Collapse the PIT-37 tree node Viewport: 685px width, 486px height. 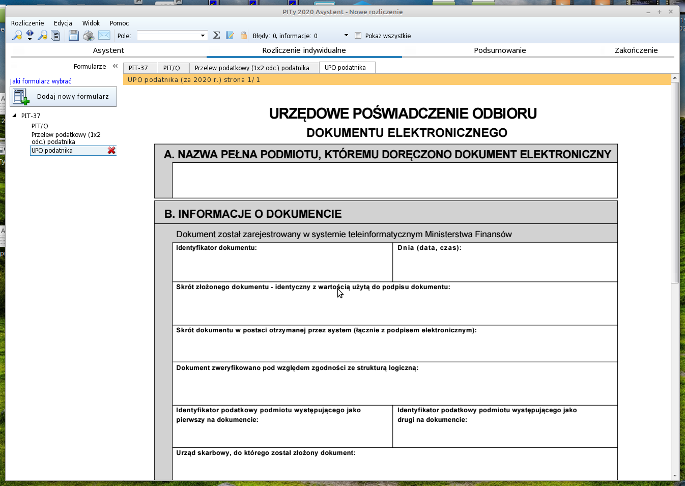pos(14,116)
